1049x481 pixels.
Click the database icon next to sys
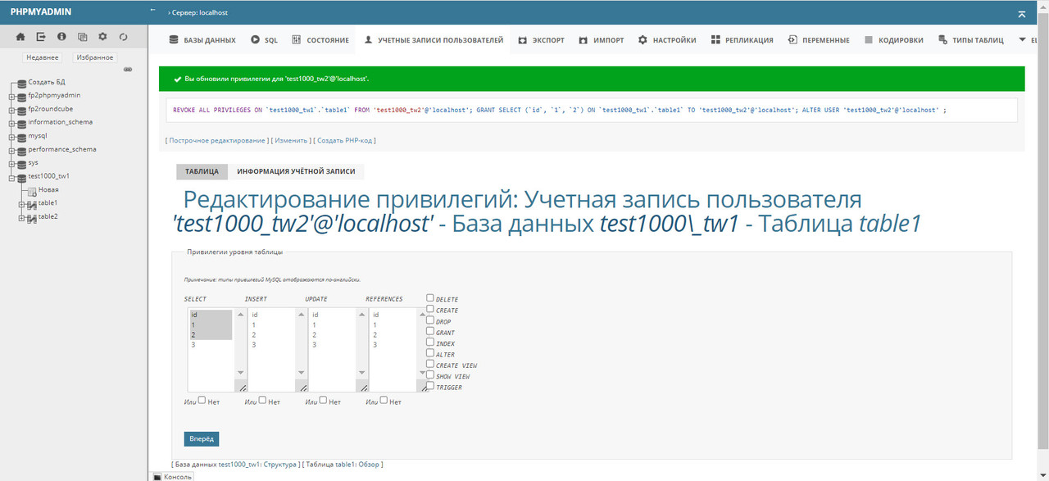coord(22,163)
